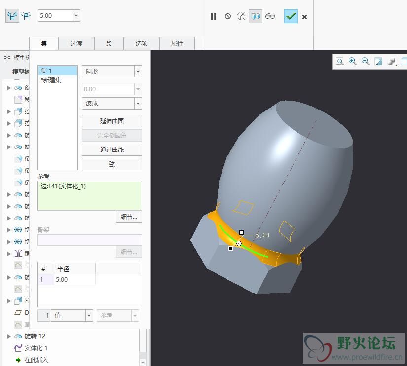Select 集 1 in the set list
Image resolution: width=407 pixels, height=366 pixels.
(x=58, y=71)
